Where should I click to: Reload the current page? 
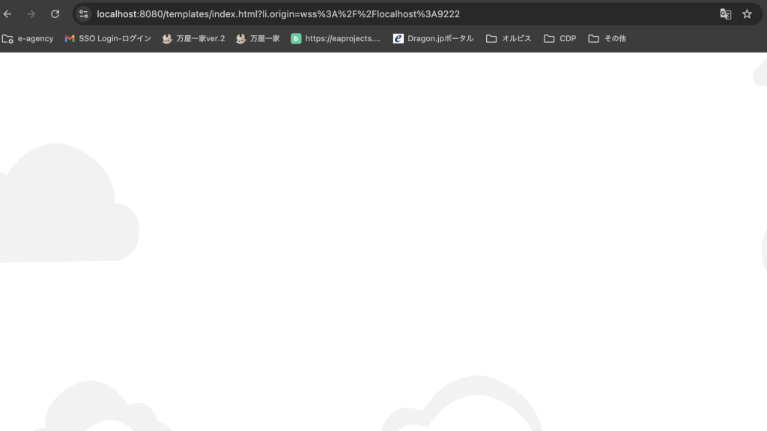[55, 13]
